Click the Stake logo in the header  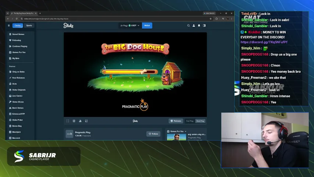tap(68, 25)
